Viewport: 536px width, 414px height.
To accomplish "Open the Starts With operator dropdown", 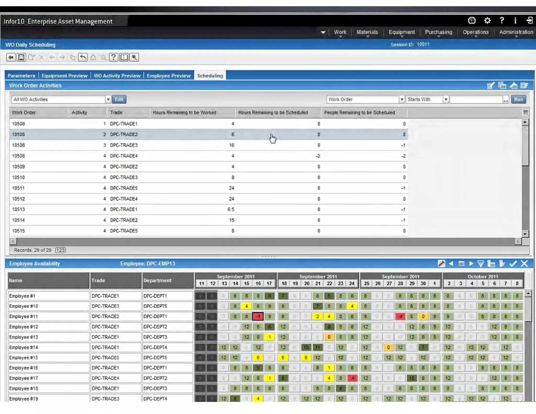I will click(446, 99).
